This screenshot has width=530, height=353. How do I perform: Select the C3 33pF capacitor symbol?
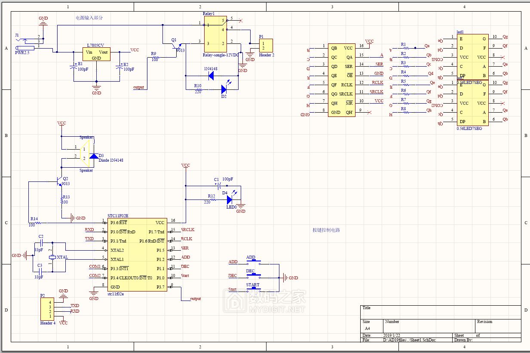click(40, 272)
